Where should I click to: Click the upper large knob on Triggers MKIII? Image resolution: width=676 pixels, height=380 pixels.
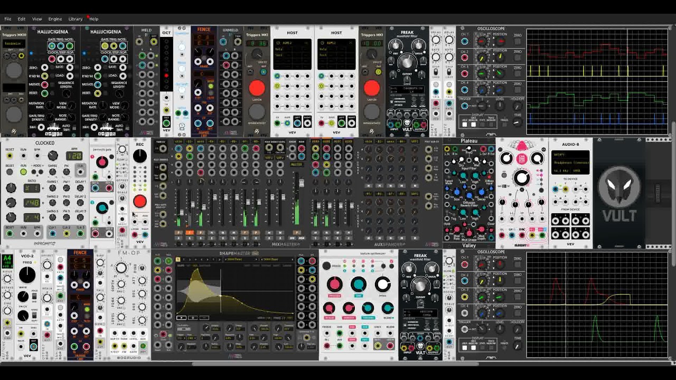14,69
